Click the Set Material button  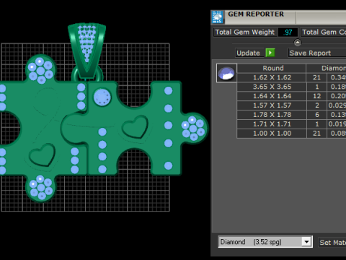[332, 243]
